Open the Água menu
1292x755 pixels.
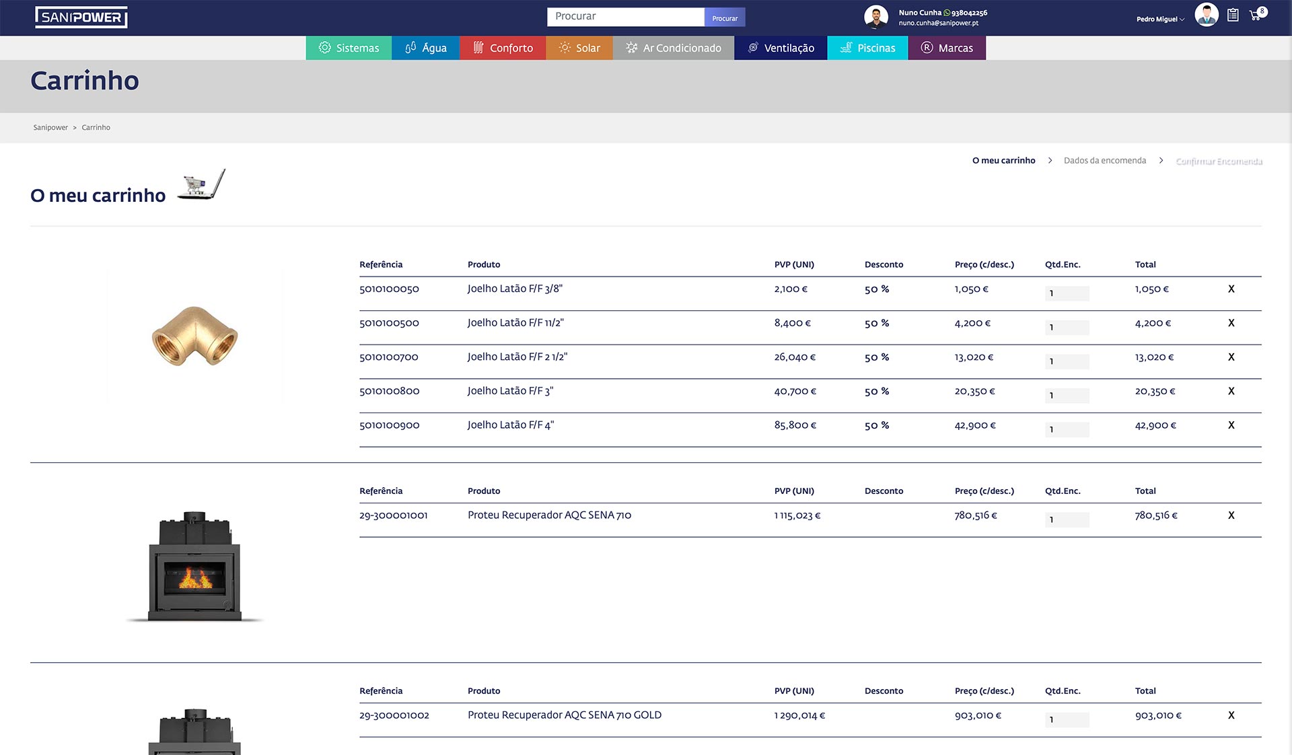click(x=426, y=48)
